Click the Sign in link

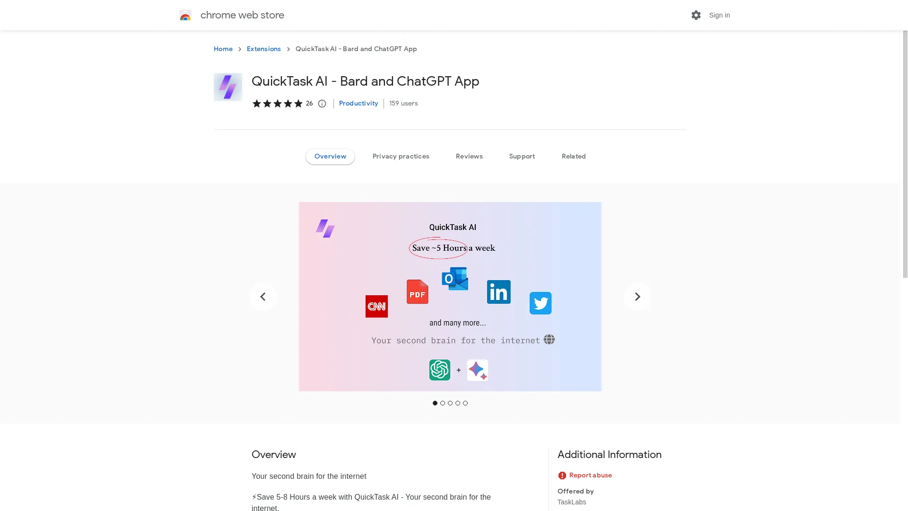click(719, 15)
